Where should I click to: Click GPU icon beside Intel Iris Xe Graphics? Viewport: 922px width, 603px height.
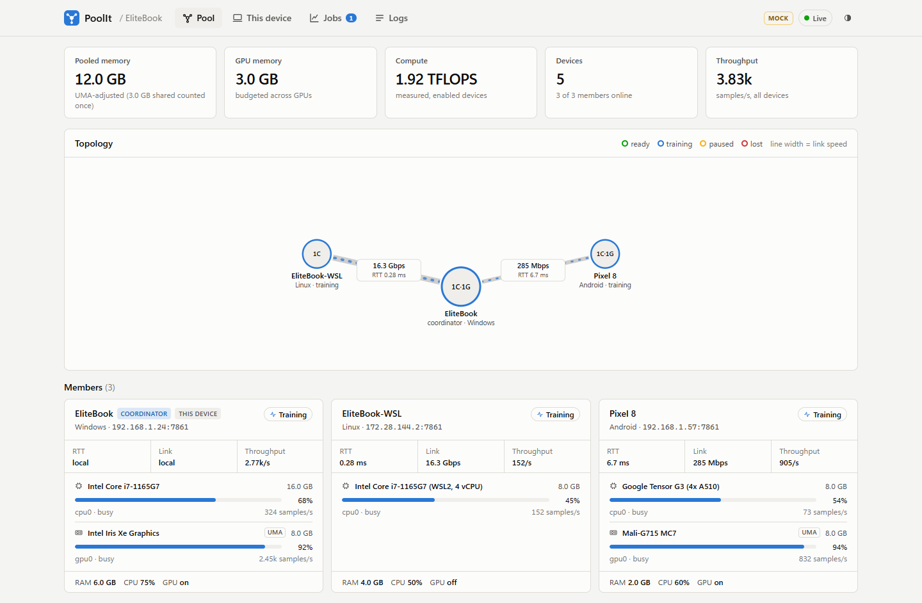click(x=79, y=533)
